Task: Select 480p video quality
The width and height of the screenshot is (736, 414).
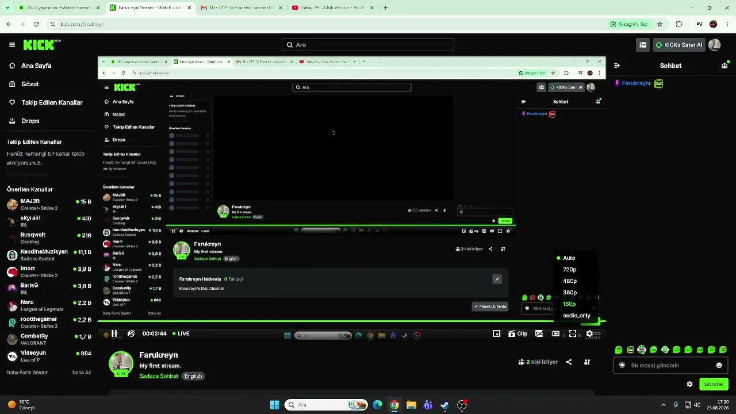Action: 570,281
